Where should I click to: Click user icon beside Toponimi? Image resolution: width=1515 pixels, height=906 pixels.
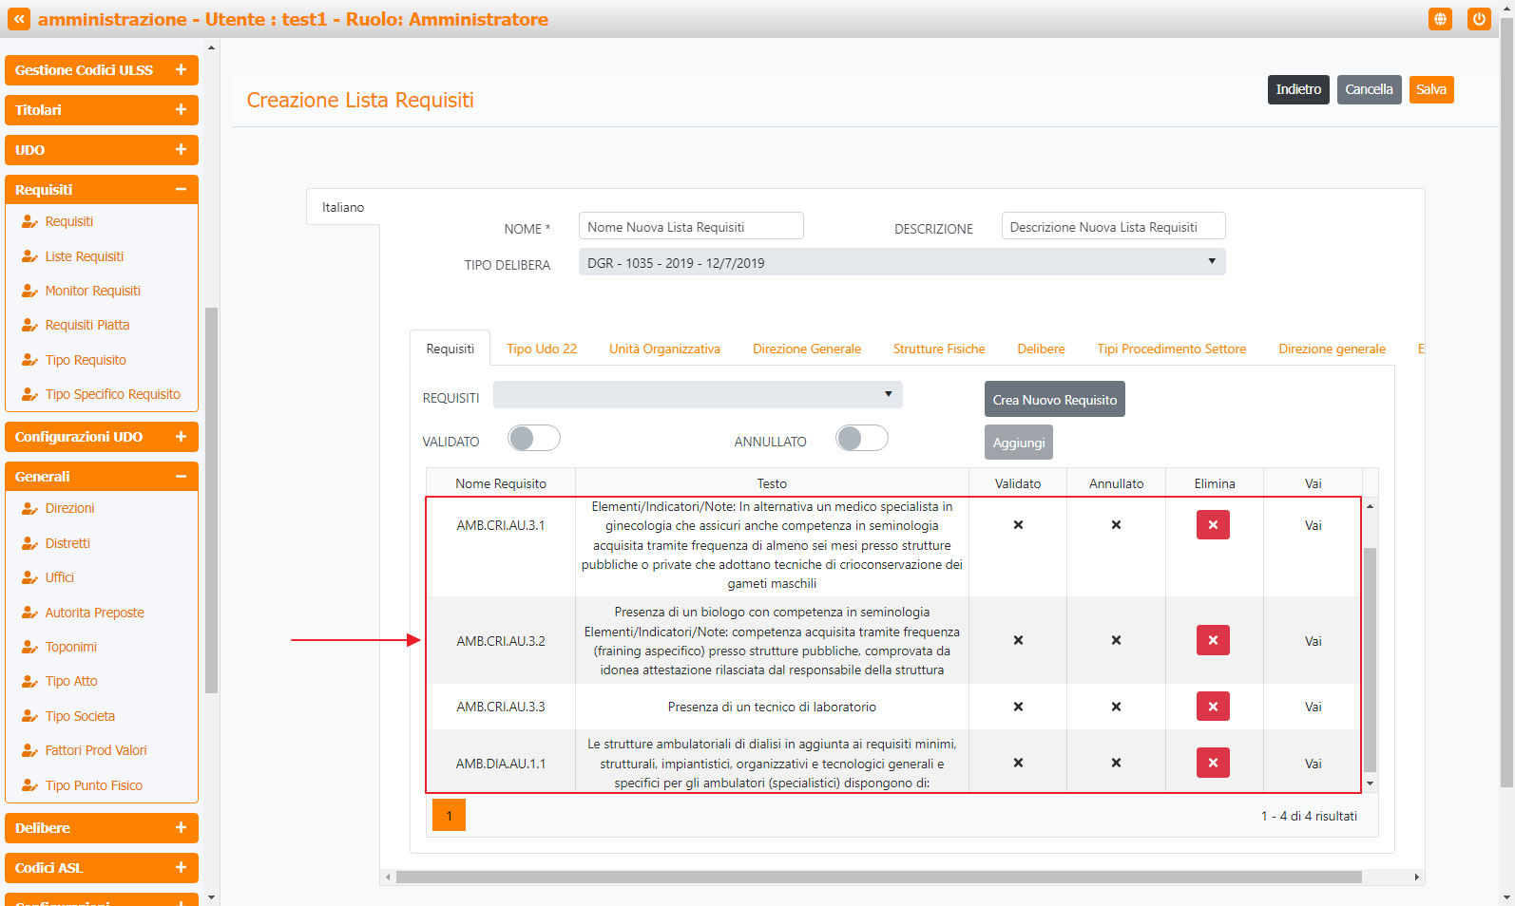29,647
